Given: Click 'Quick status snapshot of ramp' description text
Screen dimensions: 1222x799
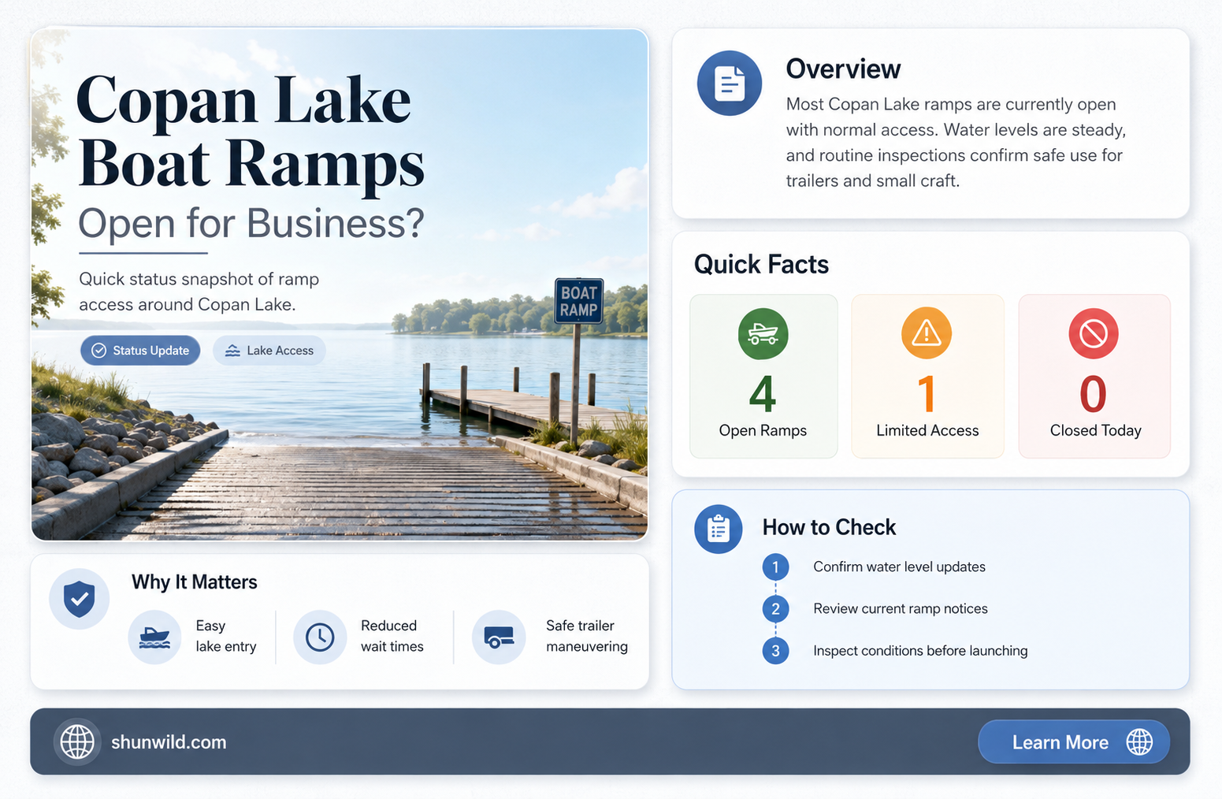Looking at the screenshot, I should pyautogui.click(x=199, y=292).
